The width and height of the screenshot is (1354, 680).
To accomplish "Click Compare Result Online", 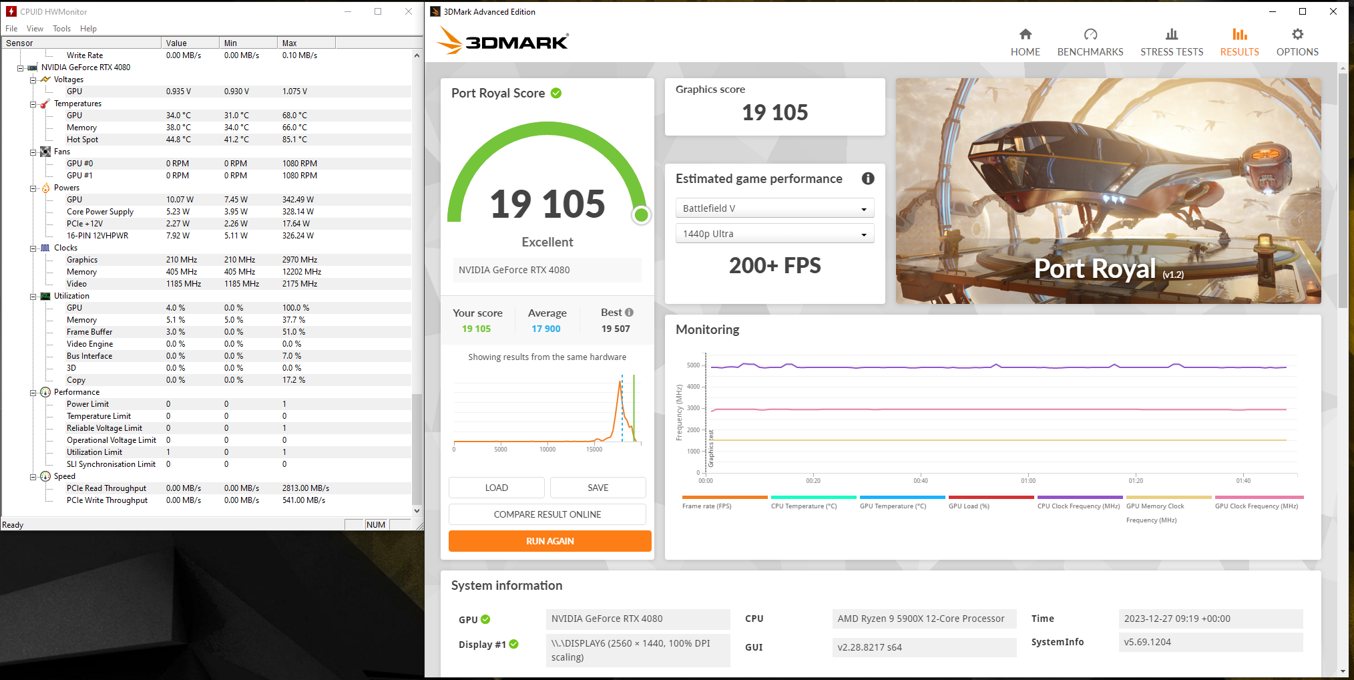I will [x=547, y=514].
